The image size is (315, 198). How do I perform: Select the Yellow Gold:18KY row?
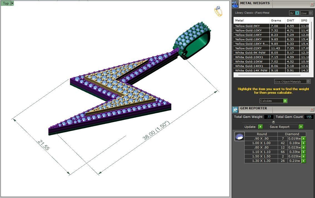(271, 39)
